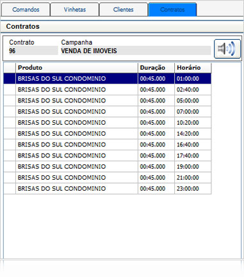Click the Horário cell 17:40:00
The height and width of the screenshot is (277, 244).
193,155
